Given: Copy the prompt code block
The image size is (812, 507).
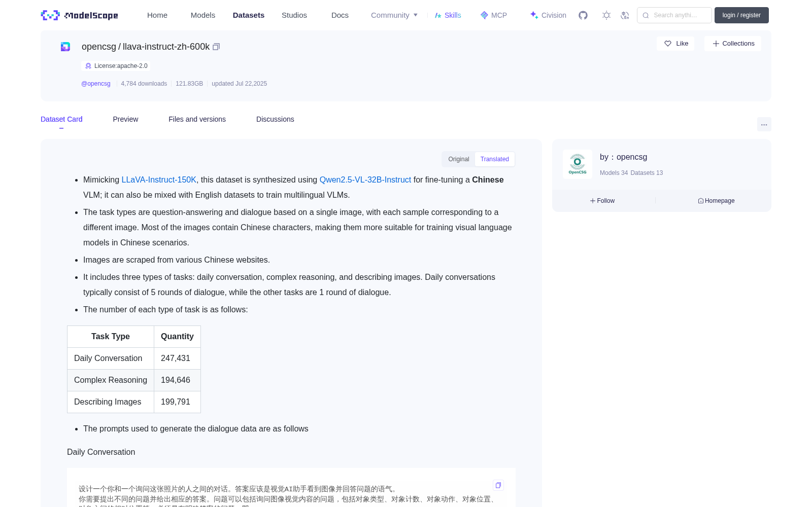Looking at the screenshot, I should (x=498, y=485).
